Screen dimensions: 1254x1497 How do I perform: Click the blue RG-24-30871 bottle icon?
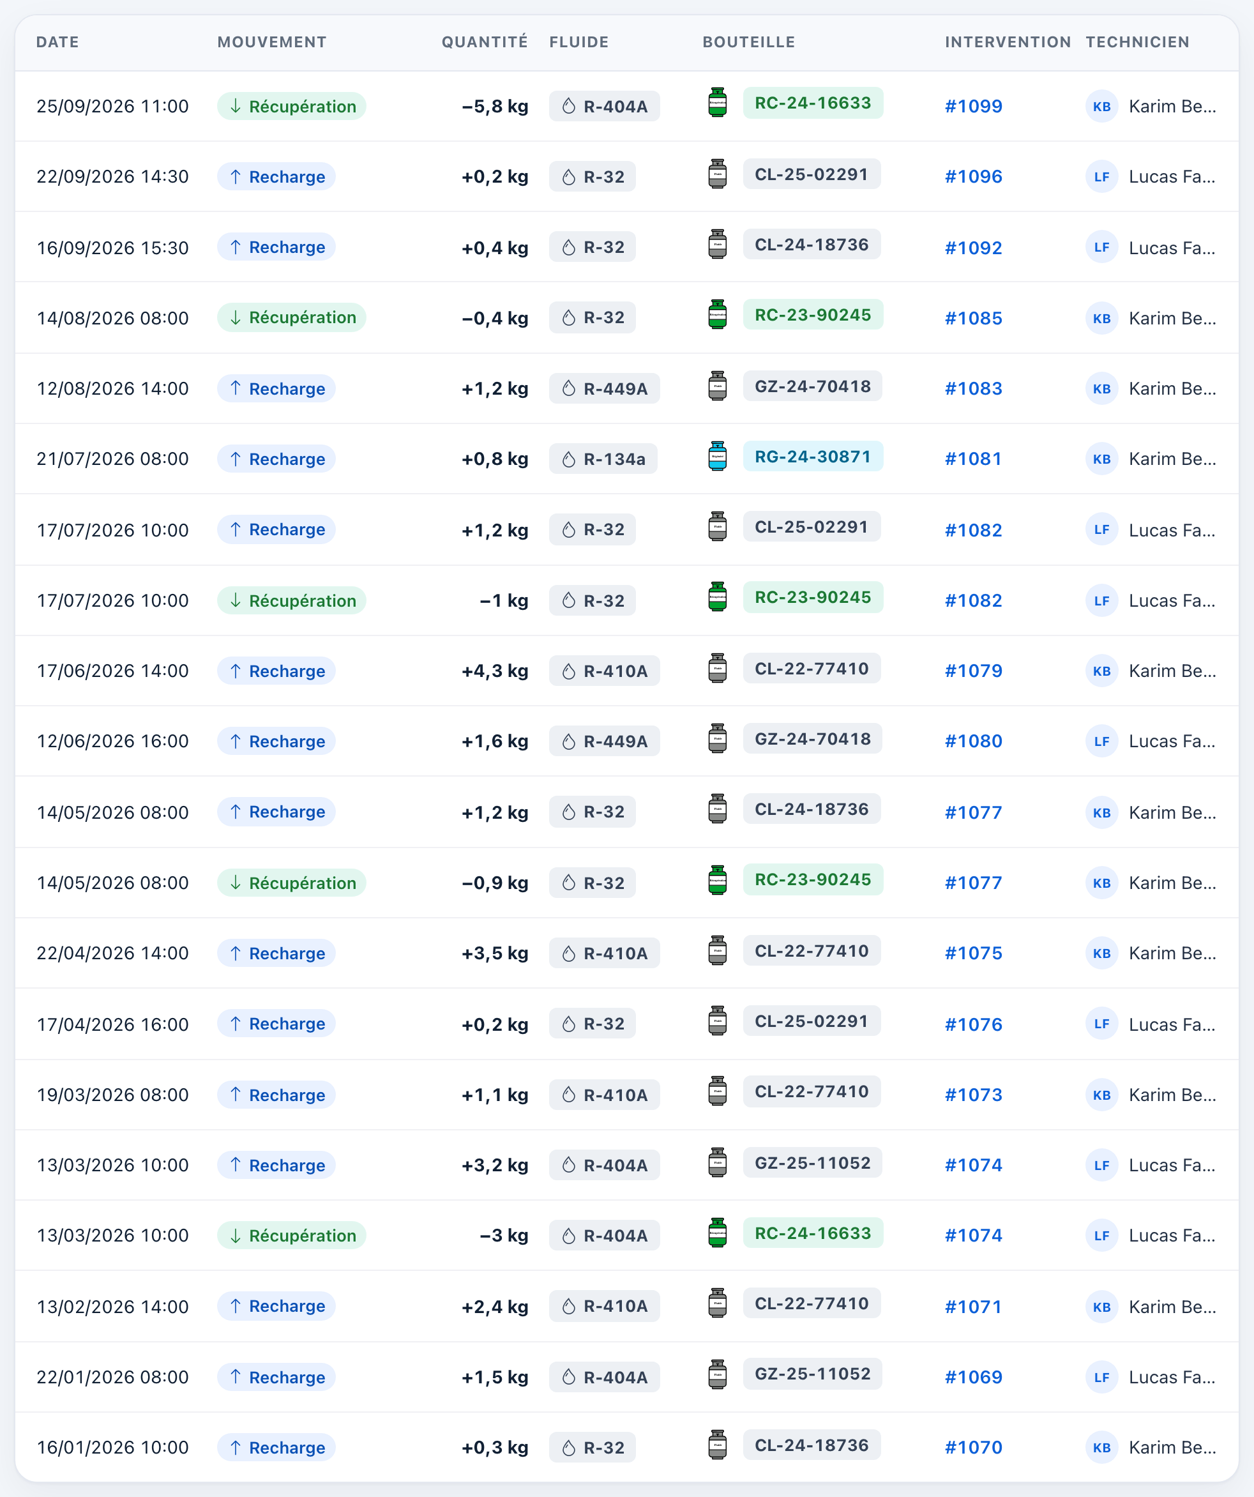point(718,456)
